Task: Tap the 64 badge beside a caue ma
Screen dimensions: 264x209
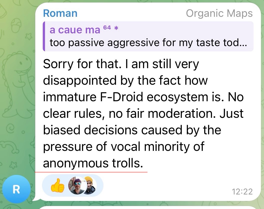Action: click(107, 27)
